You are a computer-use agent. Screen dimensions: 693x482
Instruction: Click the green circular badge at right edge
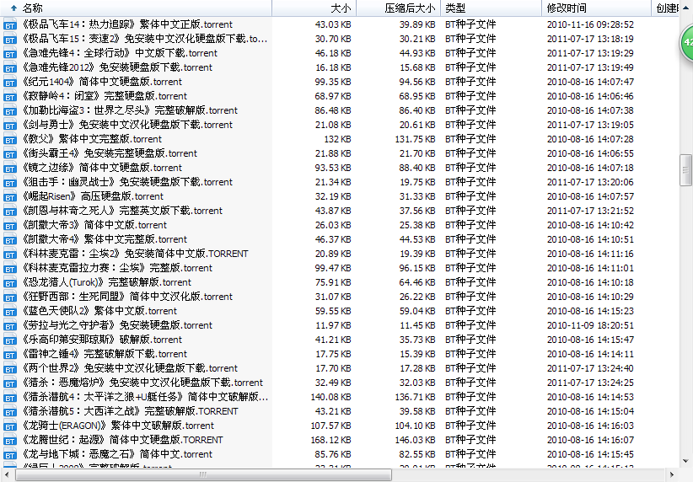pyautogui.click(x=686, y=42)
